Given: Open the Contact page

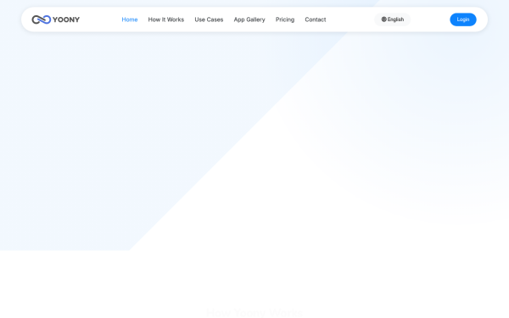Looking at the screenshot, I should (x=316, y=20).
